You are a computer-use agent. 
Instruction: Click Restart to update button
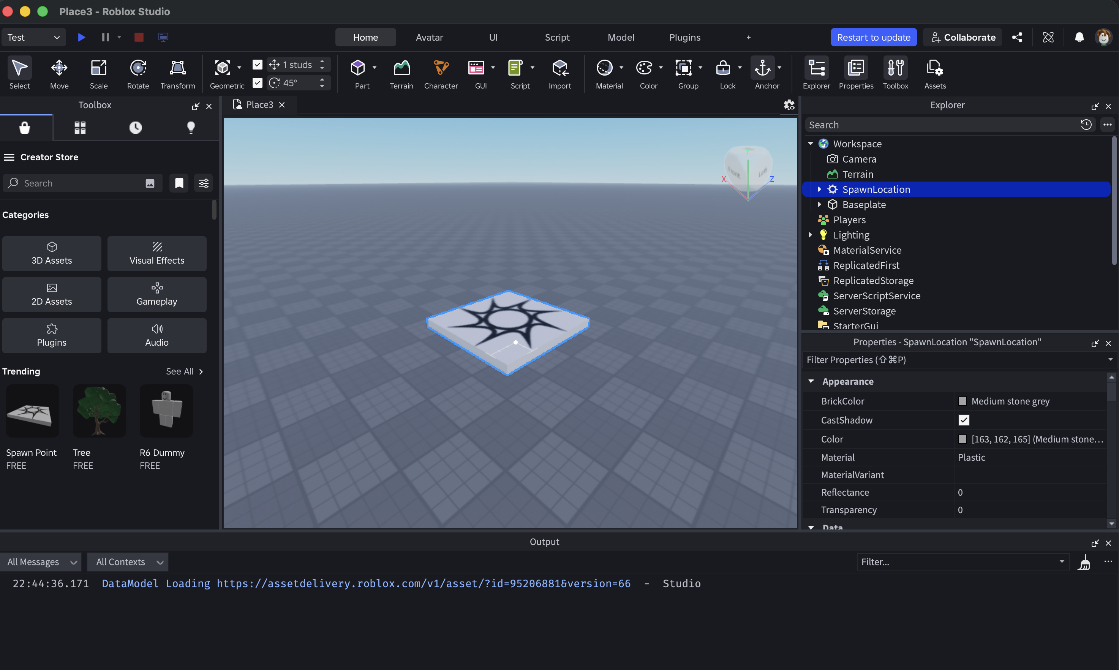(874, 37)
